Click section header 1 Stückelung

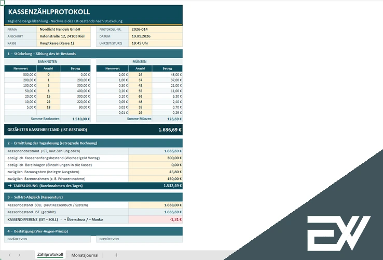(93, 54)
